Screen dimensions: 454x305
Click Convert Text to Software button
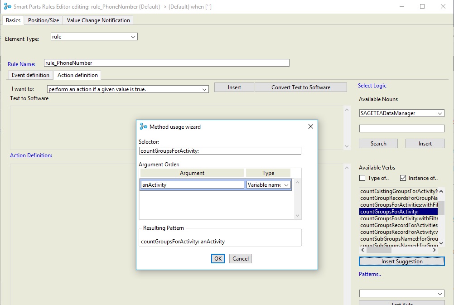[301, 87]
